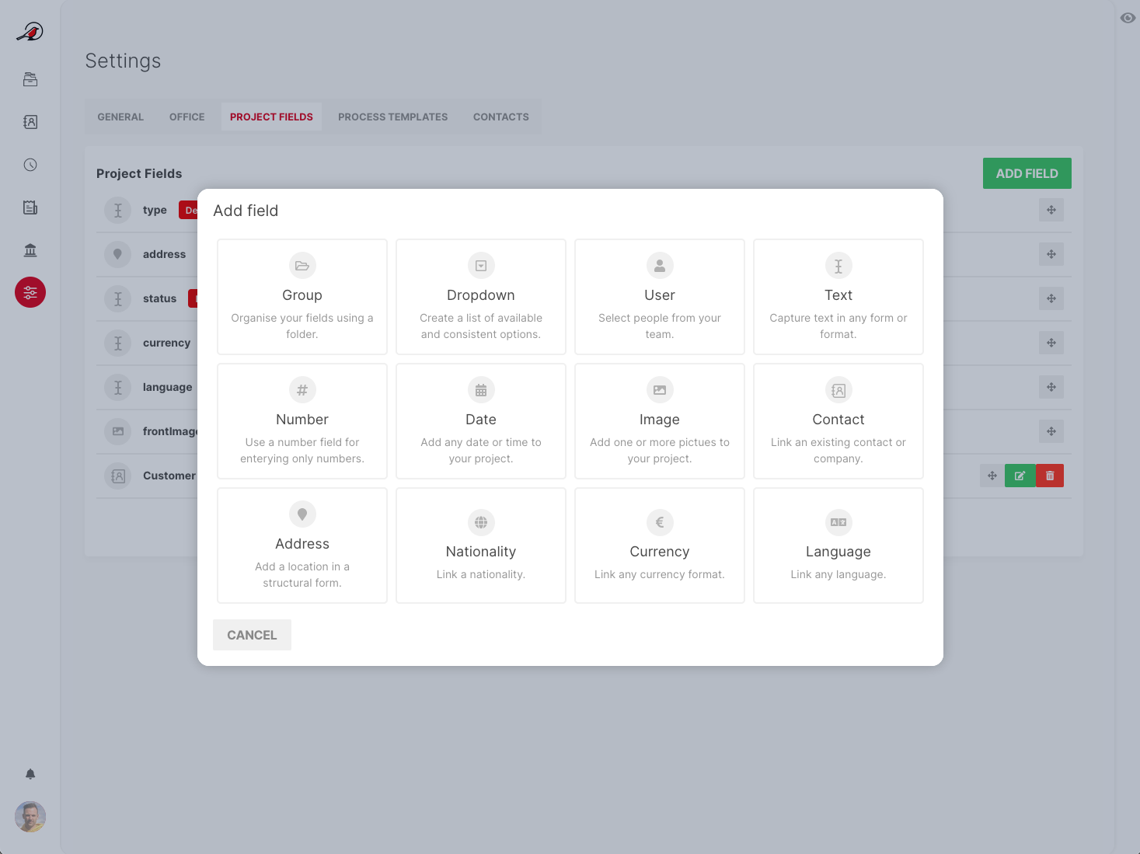
Task: Click the green Add Field button
Action: tap(1027, 173)
